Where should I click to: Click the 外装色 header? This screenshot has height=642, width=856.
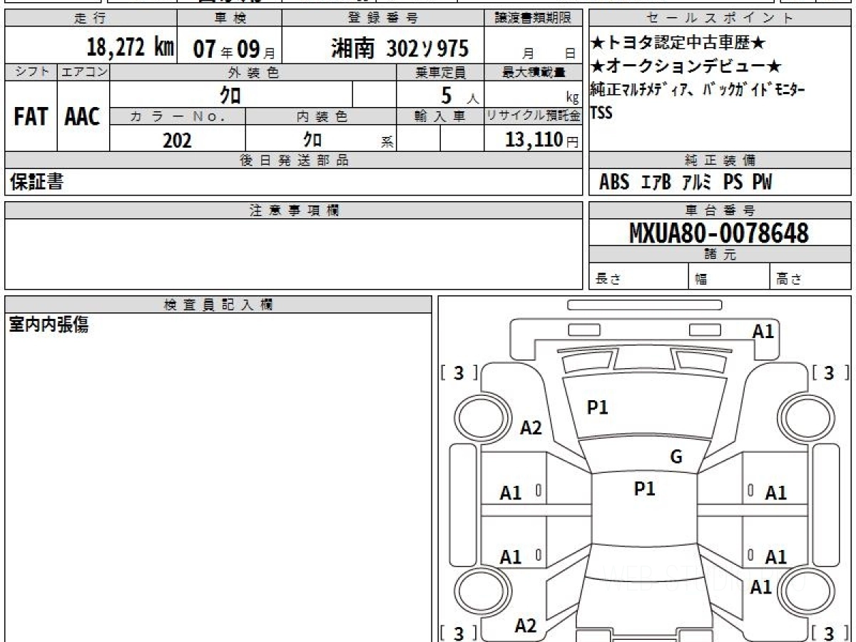click(253, 72)
